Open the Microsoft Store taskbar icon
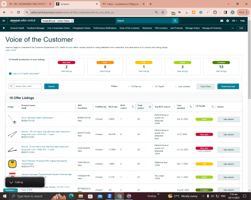251x200 pixels. tap(90, 196)
